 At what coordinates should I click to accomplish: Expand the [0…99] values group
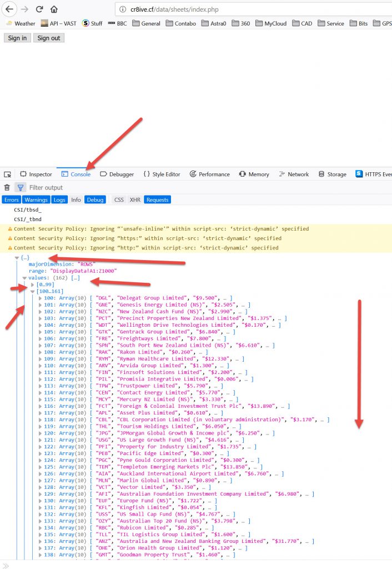point(33,284)
